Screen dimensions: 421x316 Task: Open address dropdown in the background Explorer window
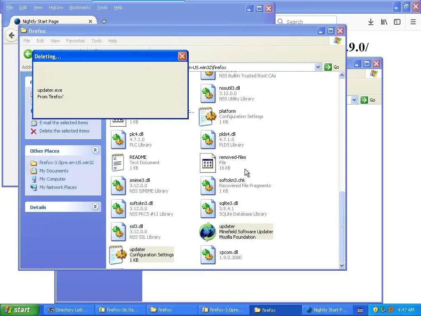(x=354, y=100)
